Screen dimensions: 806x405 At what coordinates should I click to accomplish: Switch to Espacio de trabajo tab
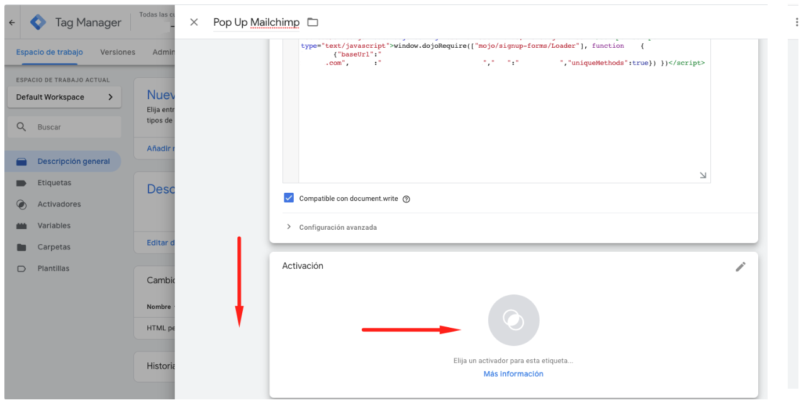pos(50,52)
